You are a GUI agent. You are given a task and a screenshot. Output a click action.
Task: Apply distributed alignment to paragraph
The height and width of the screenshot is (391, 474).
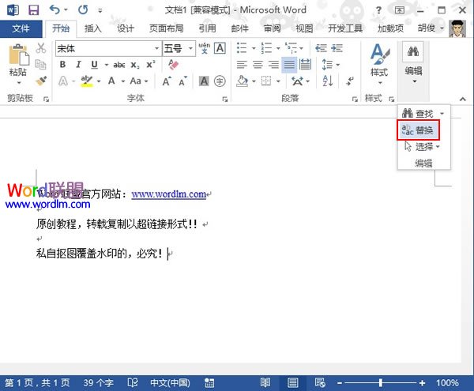[x=305, y=64]
